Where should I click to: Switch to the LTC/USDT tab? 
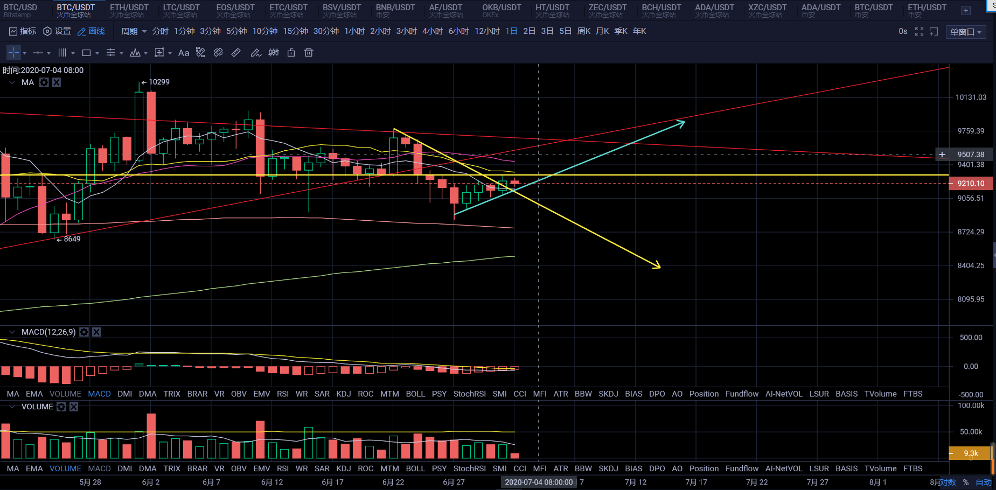182,11
